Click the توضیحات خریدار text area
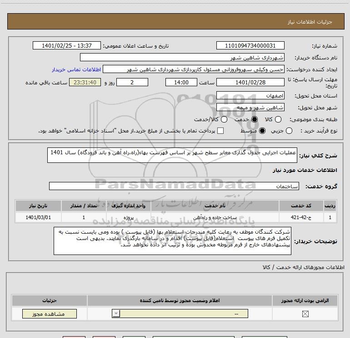Viewport: 350px width, 338px height. pyautogui.click(x=172, y=241)
